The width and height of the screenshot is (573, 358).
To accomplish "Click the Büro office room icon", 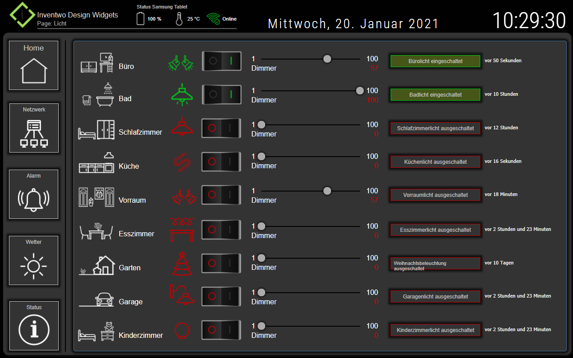I will tap(95, 63).
